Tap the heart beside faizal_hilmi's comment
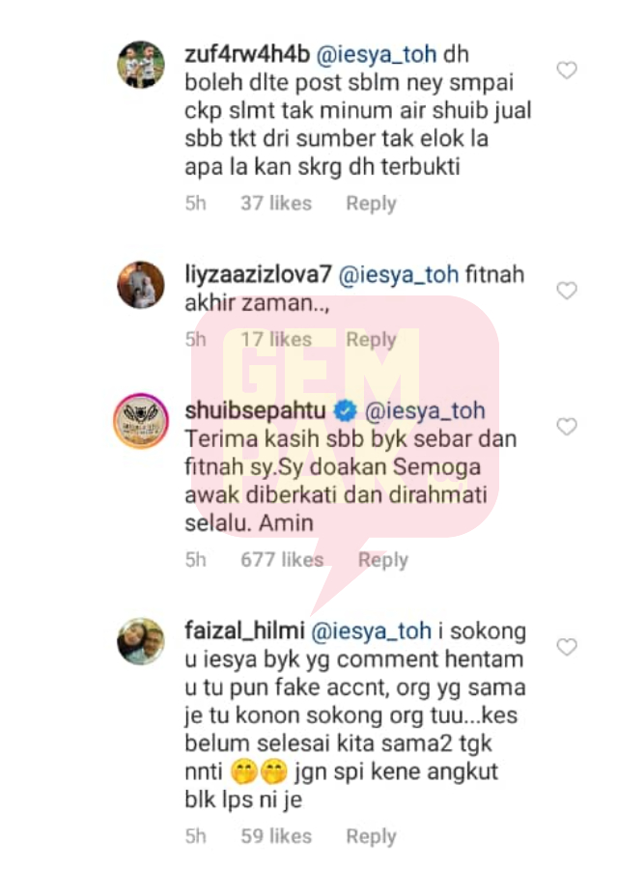The width and height of the screenshot is (617, 869). (x=567, y=646)
